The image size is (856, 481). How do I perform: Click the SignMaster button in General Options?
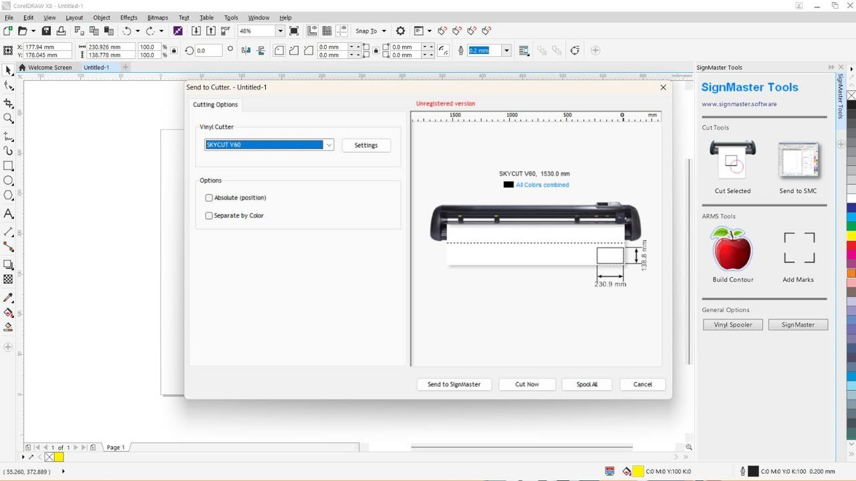click(798, 325)
